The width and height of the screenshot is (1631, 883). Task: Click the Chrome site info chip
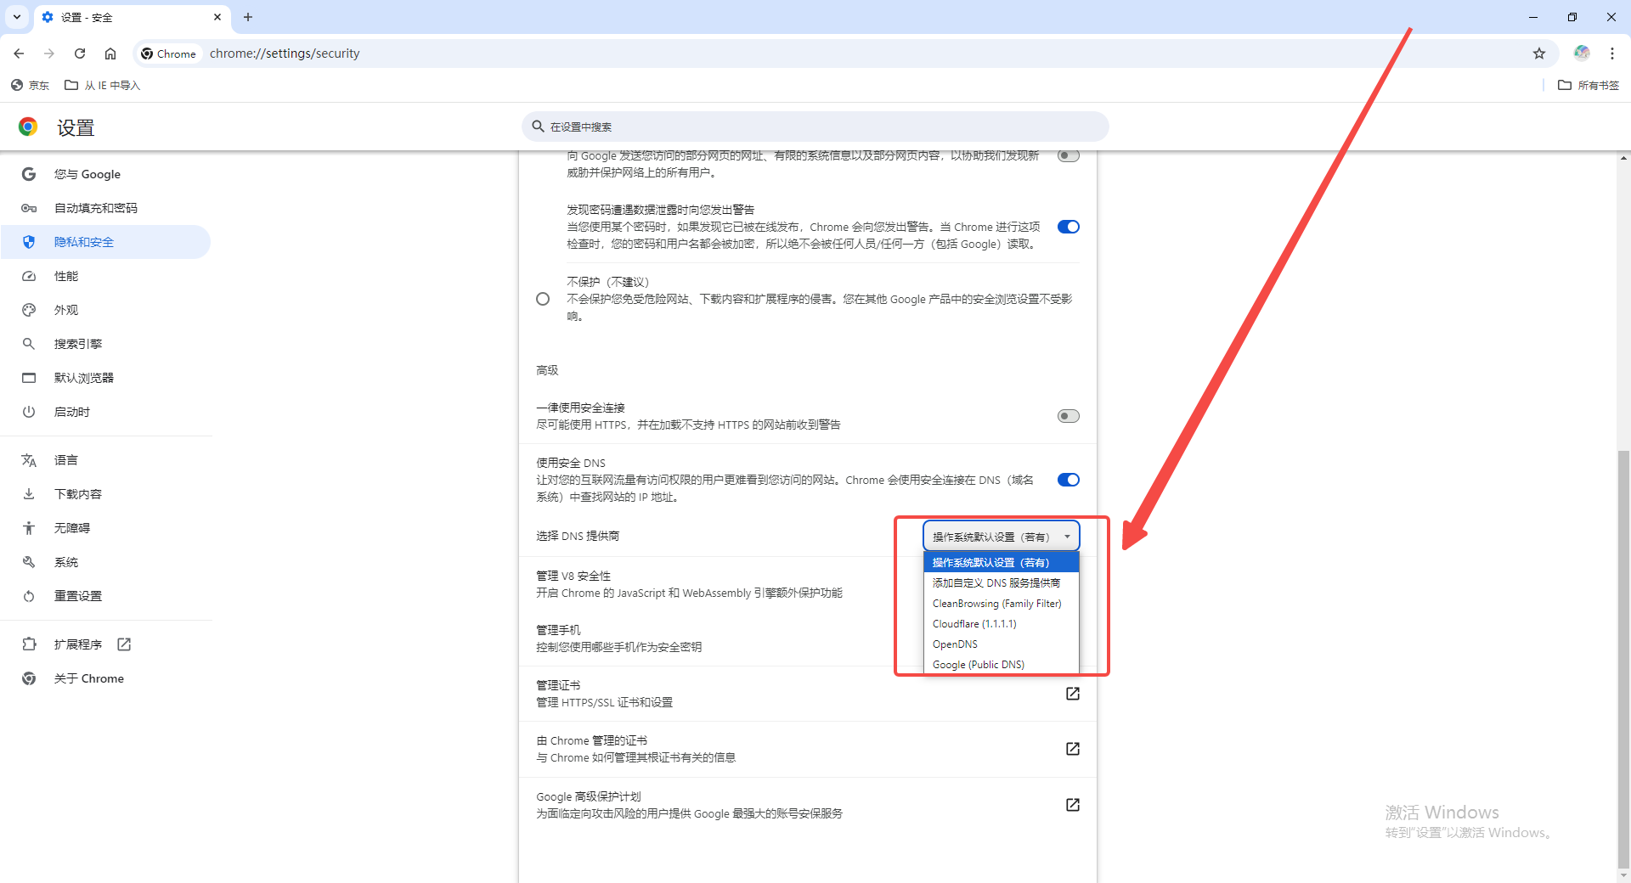[168, 53]
